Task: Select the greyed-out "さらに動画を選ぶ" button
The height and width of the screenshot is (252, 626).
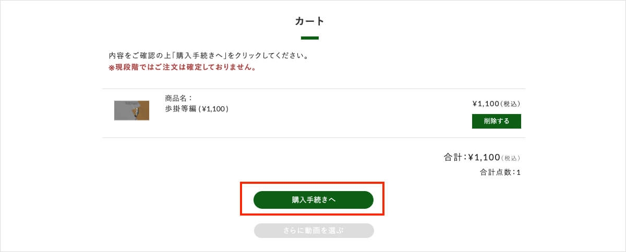Action: (x=314, y=231)
